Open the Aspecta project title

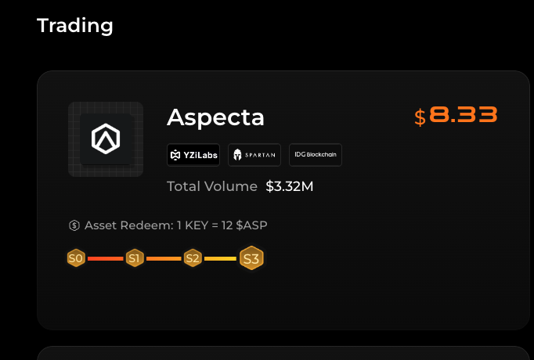pyautogui.click(x=215, y=117)
